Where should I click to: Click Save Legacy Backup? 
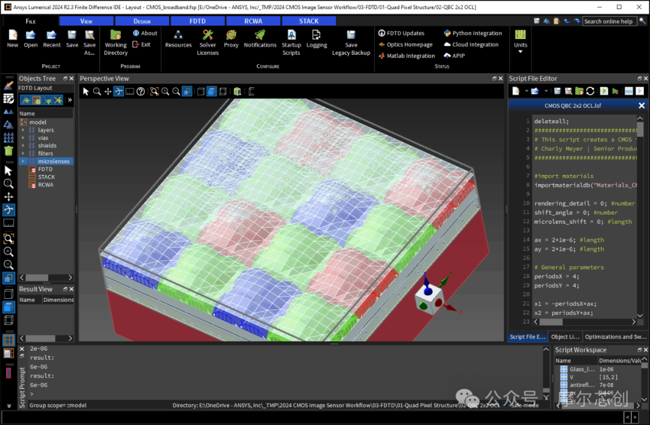(x=351, y=43)
